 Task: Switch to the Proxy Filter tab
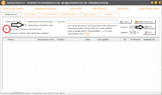pyautogui.click(x=31, y=14)
